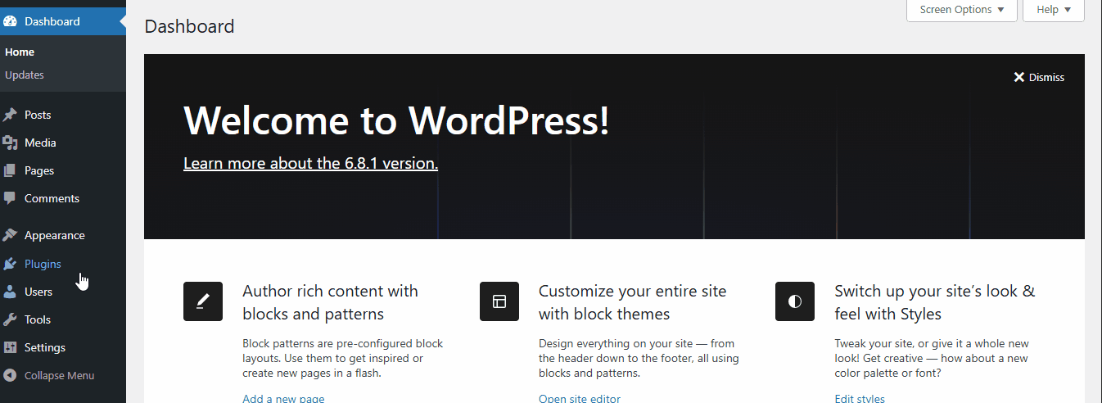Open the Media menu label

[40, 143]
